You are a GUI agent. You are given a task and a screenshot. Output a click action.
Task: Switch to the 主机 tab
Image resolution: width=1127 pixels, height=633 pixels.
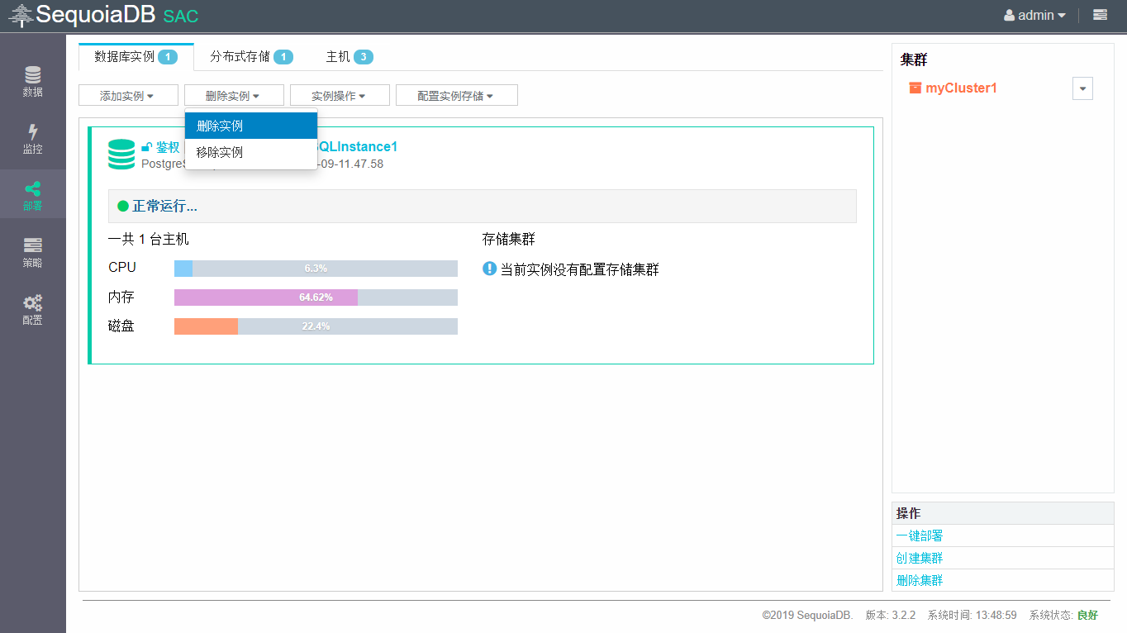click(x=349, y=56)
